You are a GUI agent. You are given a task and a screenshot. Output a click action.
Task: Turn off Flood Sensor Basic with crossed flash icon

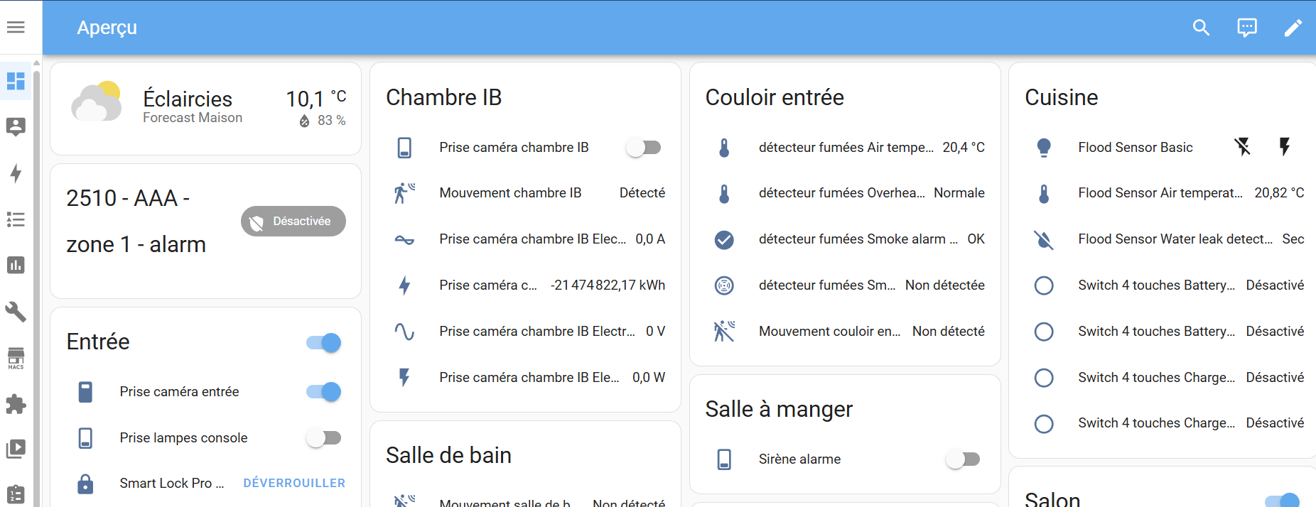[x=1242, y=147]
